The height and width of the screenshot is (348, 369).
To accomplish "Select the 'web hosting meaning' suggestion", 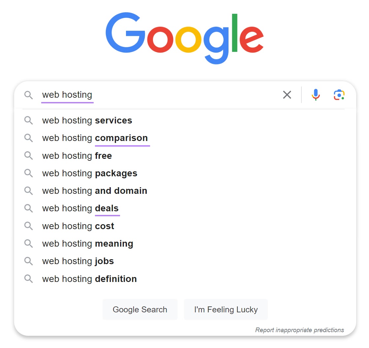I will (87, 243).
